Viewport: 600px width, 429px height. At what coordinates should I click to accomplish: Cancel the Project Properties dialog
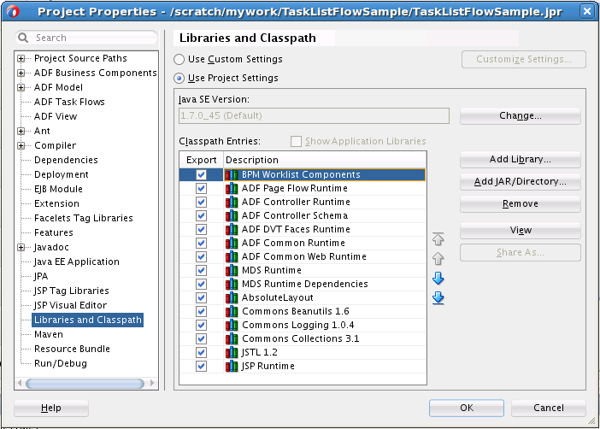pyautogui.click(x=549, y=408)
